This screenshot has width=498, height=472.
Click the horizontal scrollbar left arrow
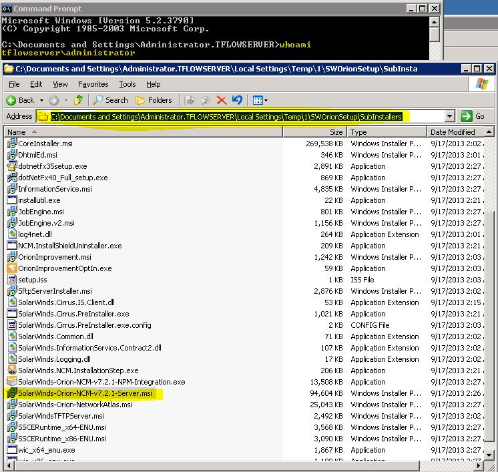click(x=9, y=465)
